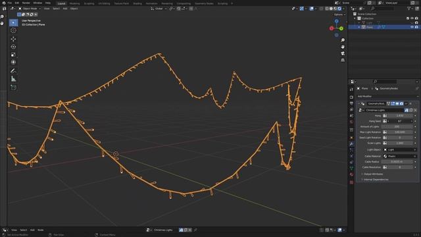Screen dimensions: 421x237
Task: Open viewport View menu
Action: point(47,9)
